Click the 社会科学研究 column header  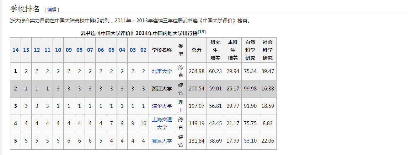[268, 50]
